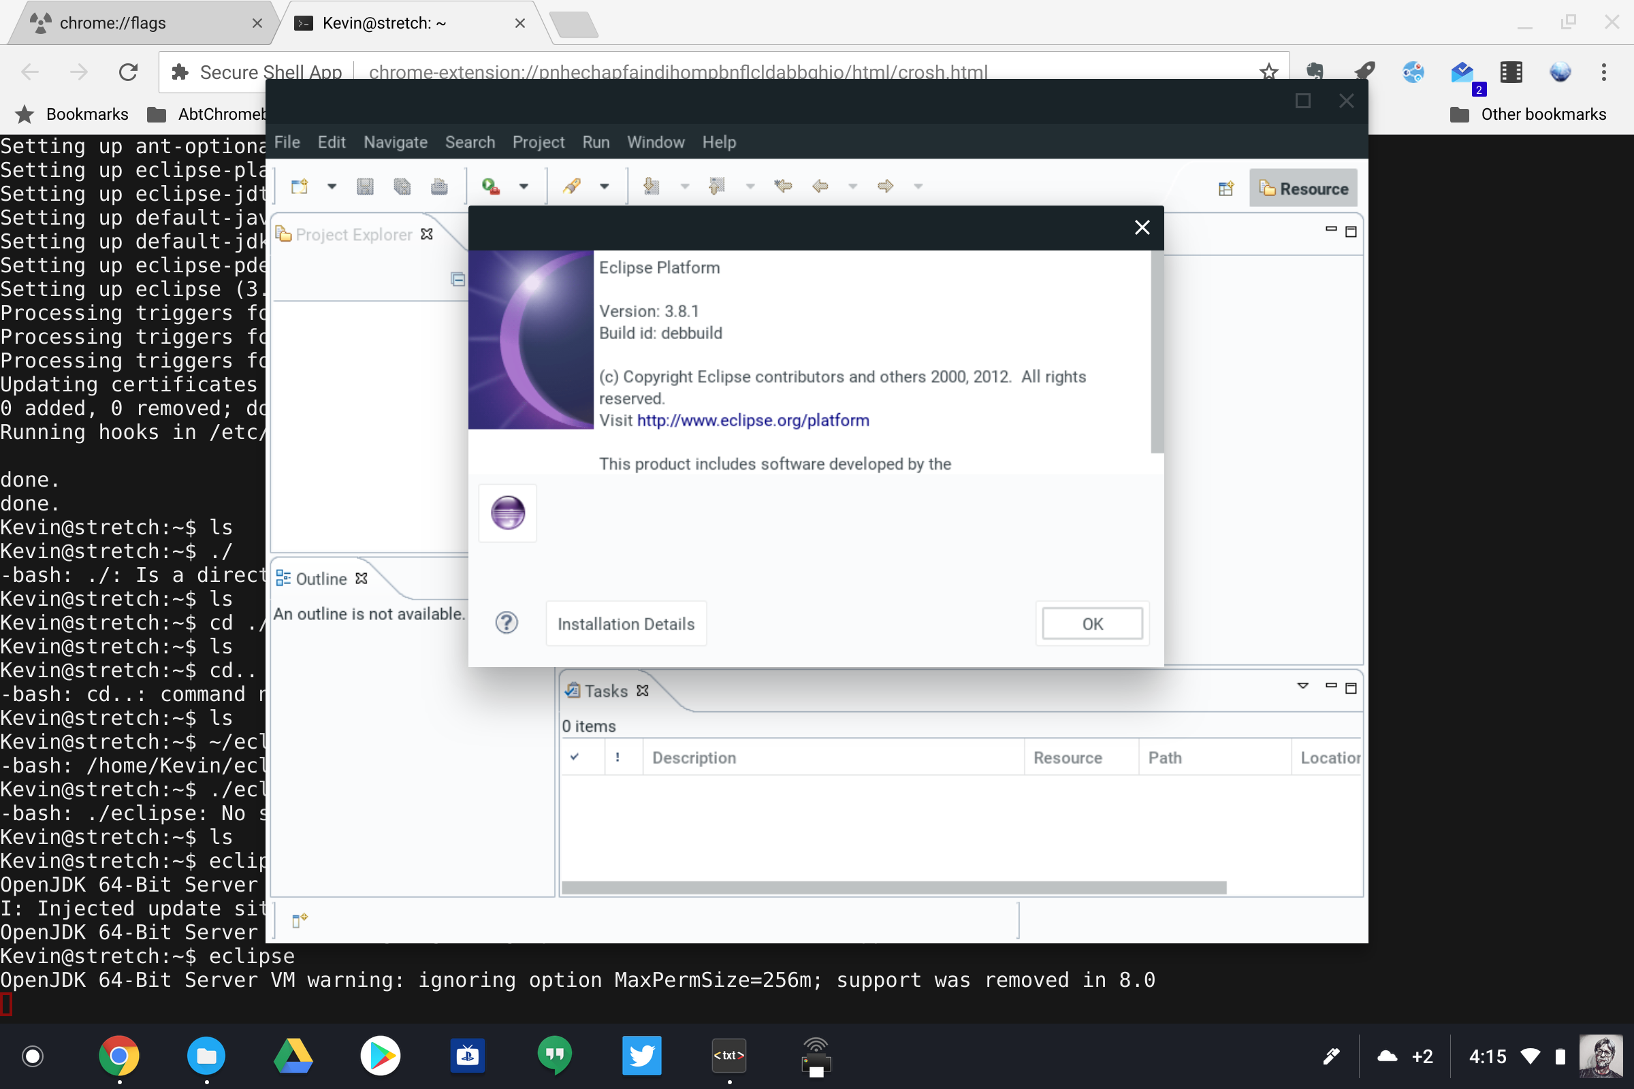Screen dimensions: 1634x1089
Task: Click the Installation Details button
Action: point(626,623)
